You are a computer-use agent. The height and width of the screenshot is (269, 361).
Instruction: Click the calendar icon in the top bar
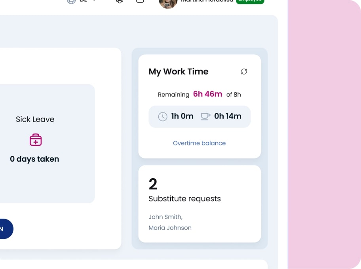140,2
